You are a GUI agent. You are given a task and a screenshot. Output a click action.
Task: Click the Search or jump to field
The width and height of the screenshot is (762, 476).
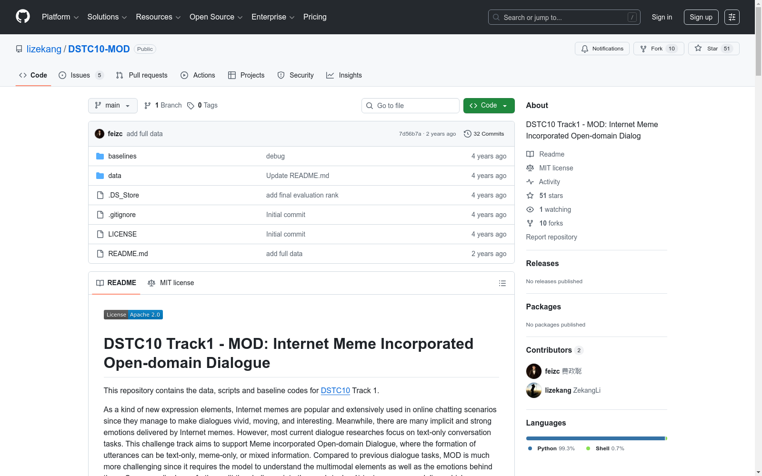point(564,17)
